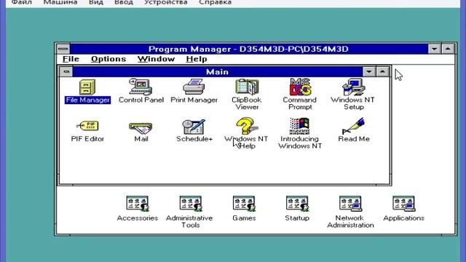Select Introducing Windows NT icon

point(299,126)
